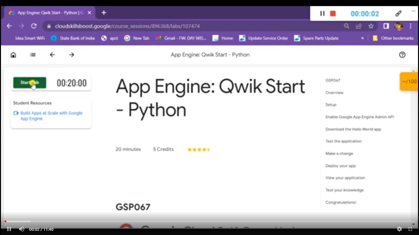The width and height of the screenshot is (419, 235).
Task: Reload the page with the refresh icon
Action: click(34, 26)
